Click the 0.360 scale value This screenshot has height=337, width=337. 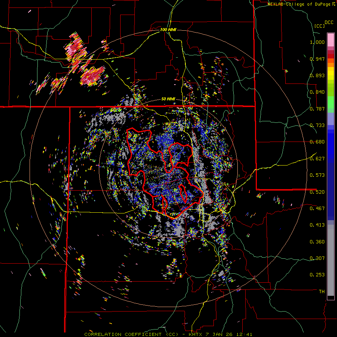[x=317, y=242]
